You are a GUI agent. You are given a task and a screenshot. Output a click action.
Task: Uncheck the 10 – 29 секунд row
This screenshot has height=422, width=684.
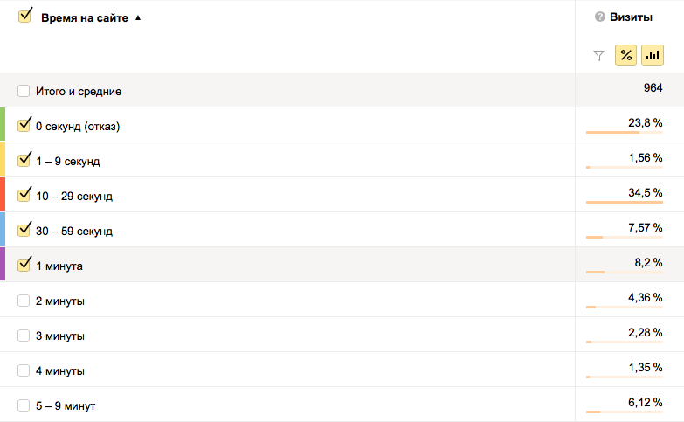click(24, 195)
